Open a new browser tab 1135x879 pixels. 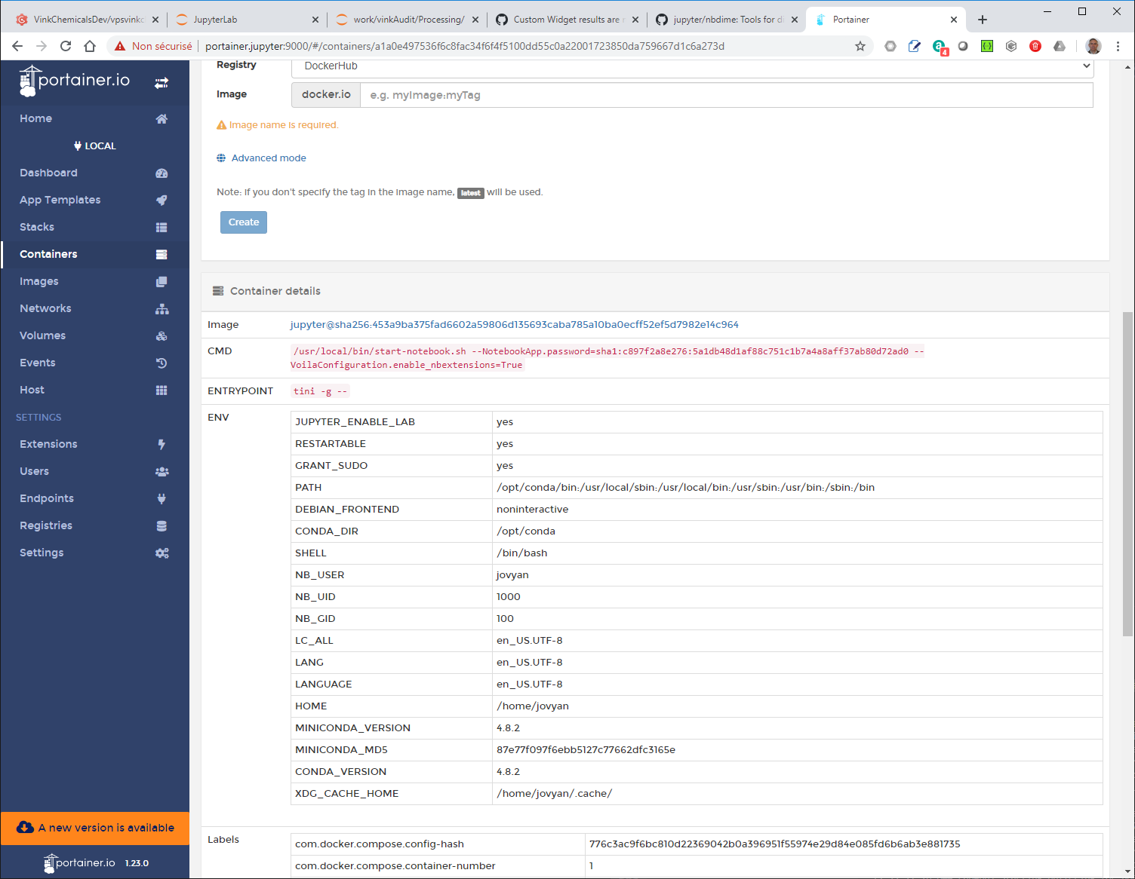coord(983,20)
